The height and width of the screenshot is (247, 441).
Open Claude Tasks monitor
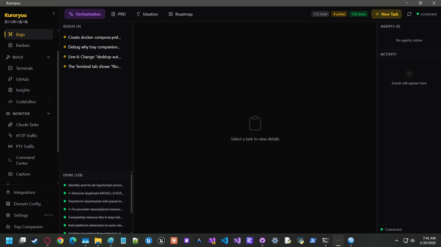tap(27, 125)
